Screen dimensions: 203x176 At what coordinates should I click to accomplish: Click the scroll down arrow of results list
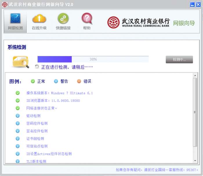pos(195,161)
